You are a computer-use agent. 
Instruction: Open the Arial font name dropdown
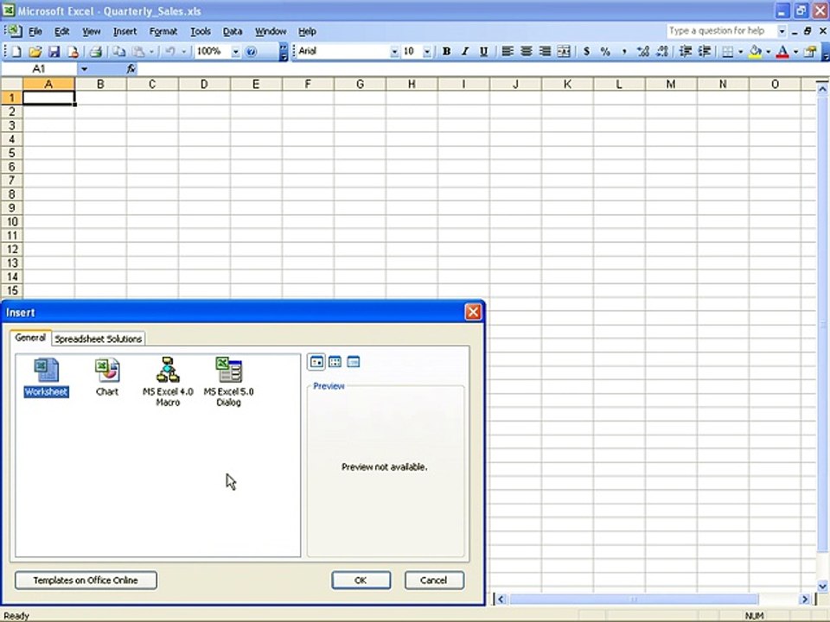pos(394,52)
